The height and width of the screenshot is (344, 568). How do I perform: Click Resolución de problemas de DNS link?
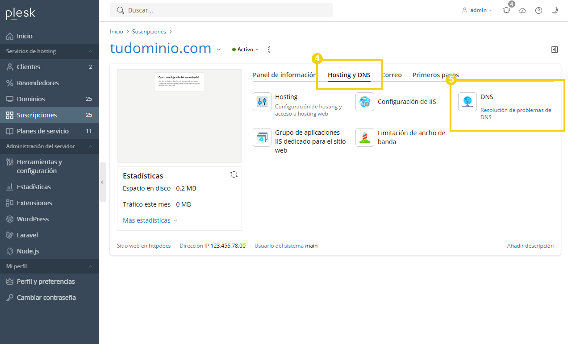pos(516,114)
